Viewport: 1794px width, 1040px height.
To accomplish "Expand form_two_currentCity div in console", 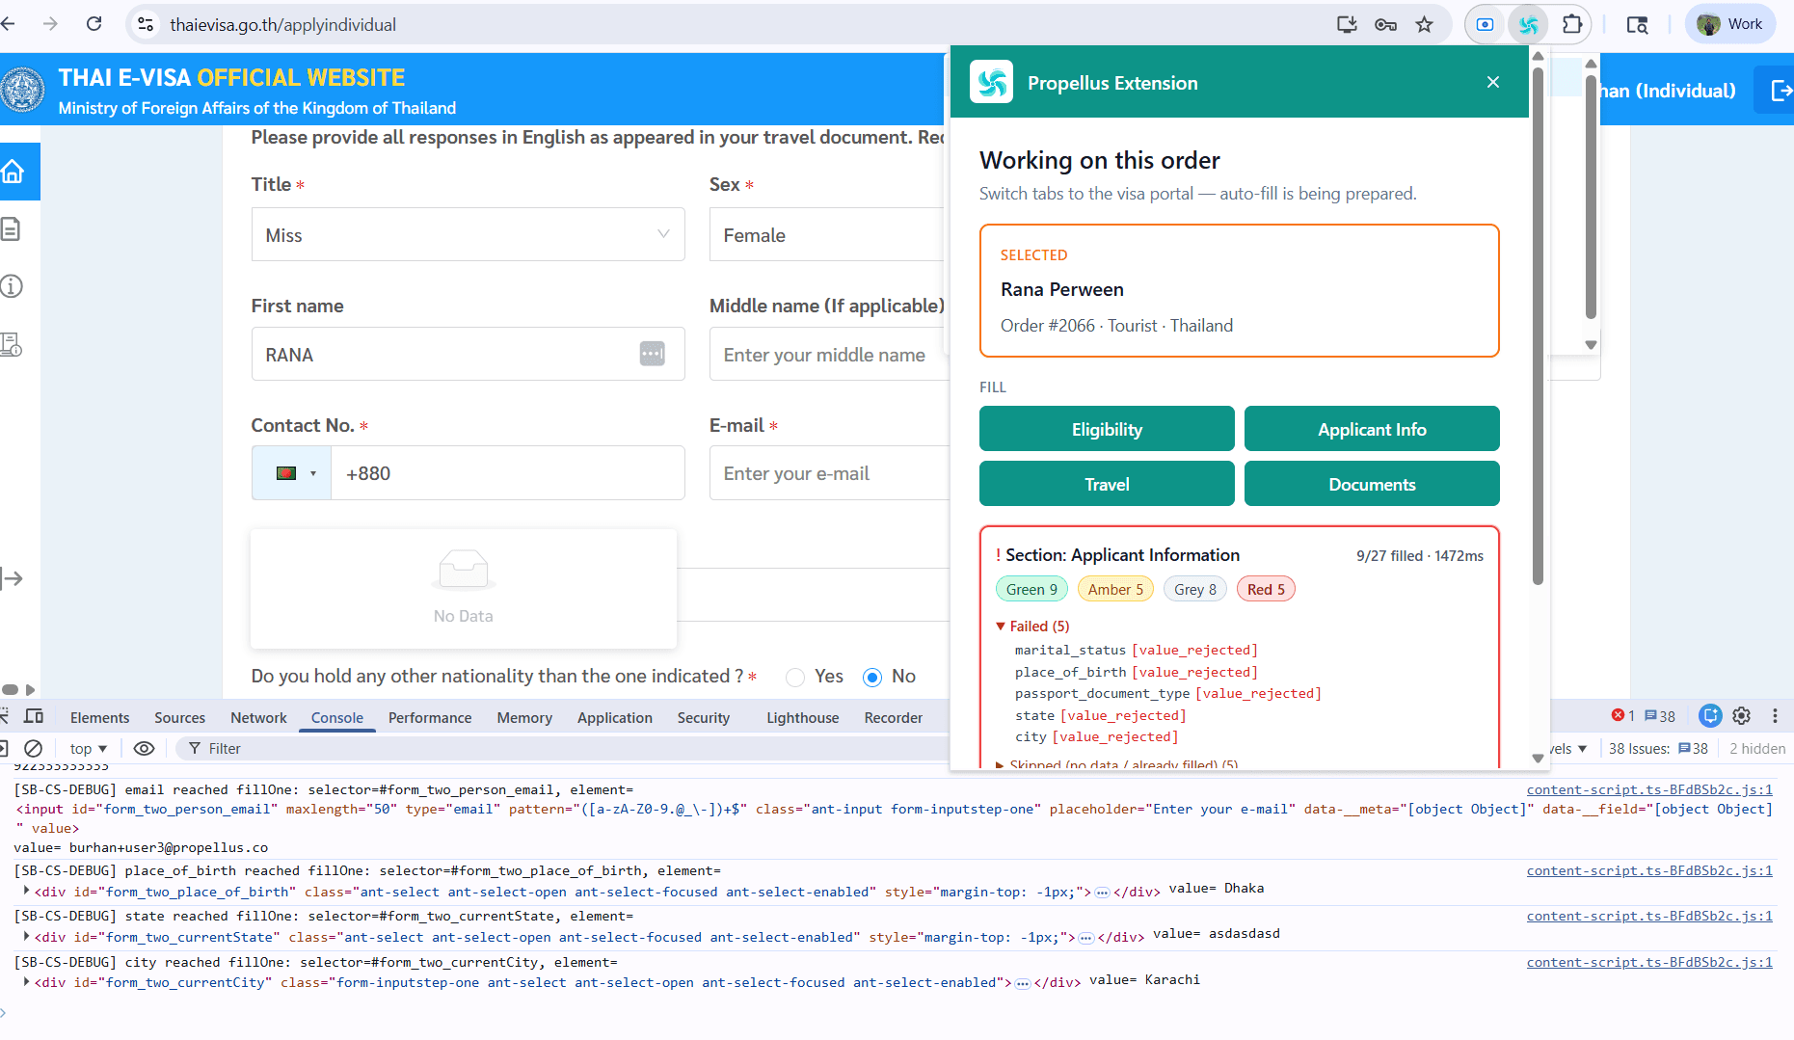I will click(x=26, y=981).
